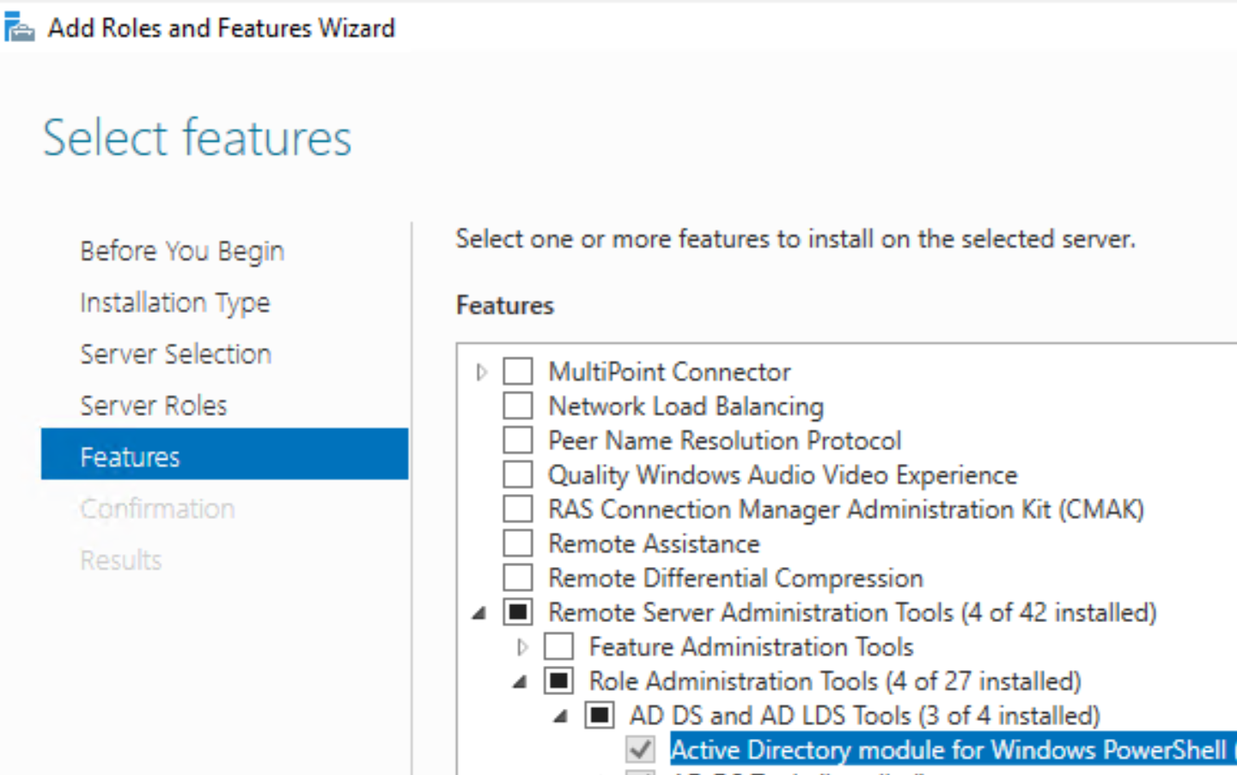Select RAS Connection Manager Administration Kit (CMAK) label
This screenshot has height=775, width=1237.
point(846,510)
